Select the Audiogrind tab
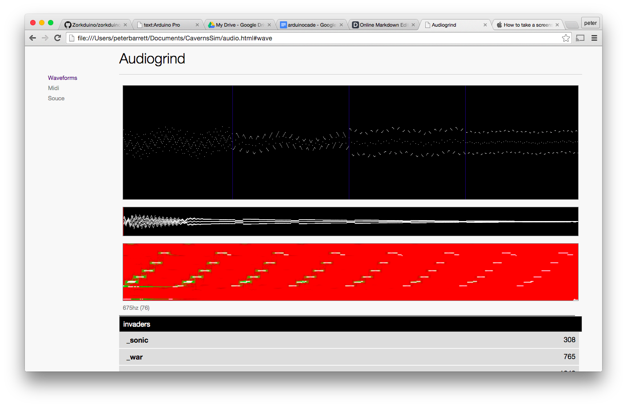627x407 pixels. click(x=455, y=25)
